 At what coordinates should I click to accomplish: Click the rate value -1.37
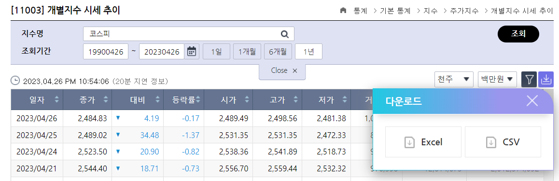[x=190, y=135]
